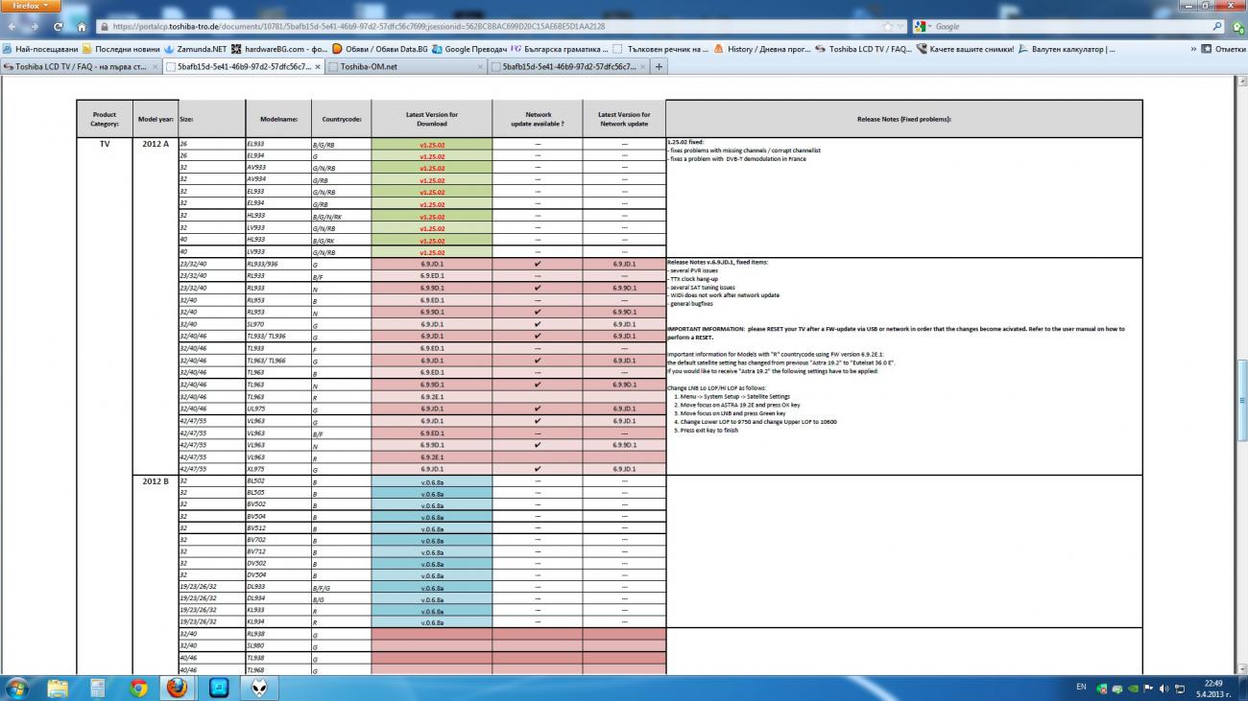Click the search magnifier icon
This screenshot has width=1248, height=701.
[x=1218, y=27]
